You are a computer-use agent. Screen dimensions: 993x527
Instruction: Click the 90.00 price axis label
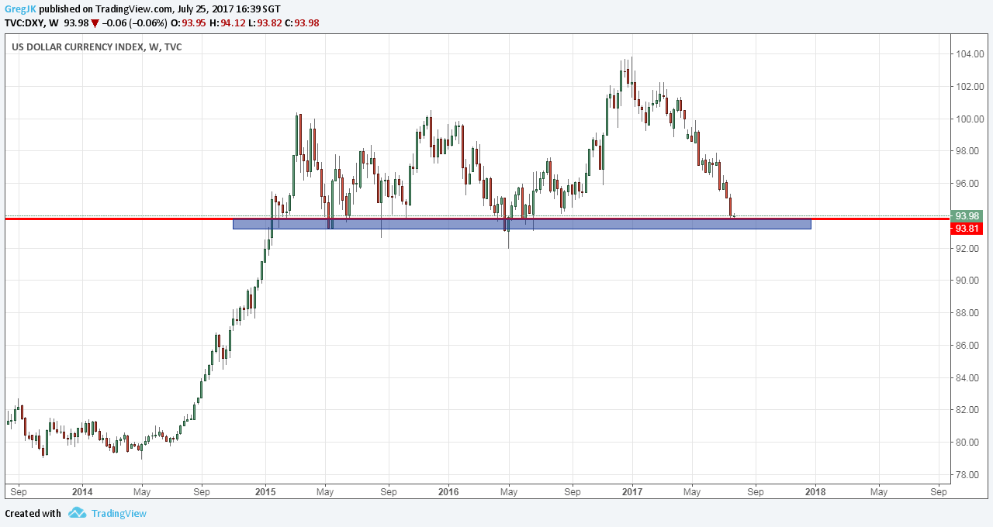(967, 281)
